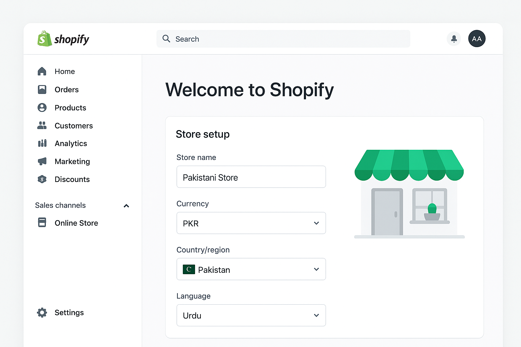The image size is (521, 347).
Task: Collapse the Sales channels chevron
Action: [x=127, y=206]
